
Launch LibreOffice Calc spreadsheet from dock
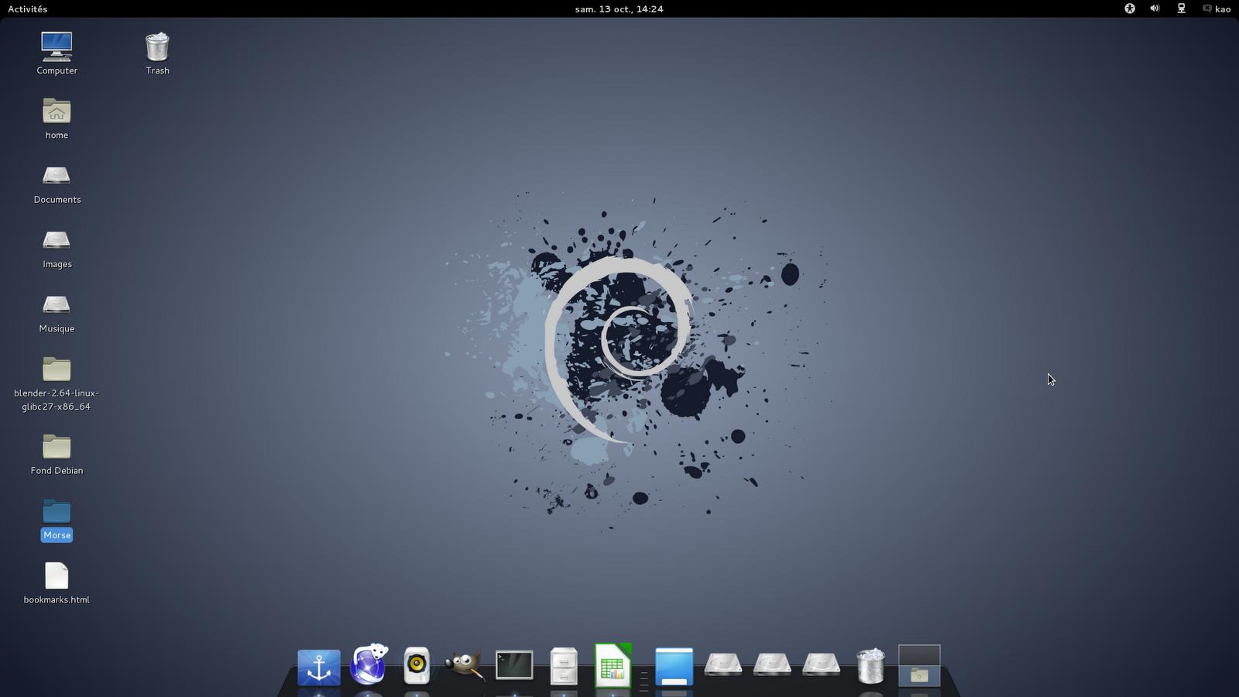coord(613,666)
